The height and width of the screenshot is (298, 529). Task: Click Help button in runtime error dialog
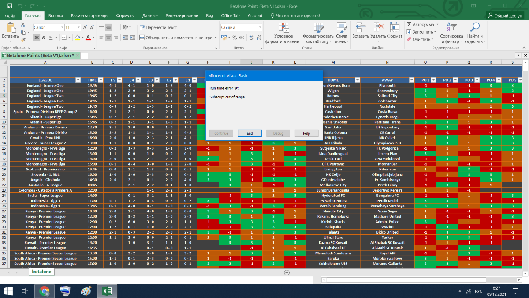(306, 133)
